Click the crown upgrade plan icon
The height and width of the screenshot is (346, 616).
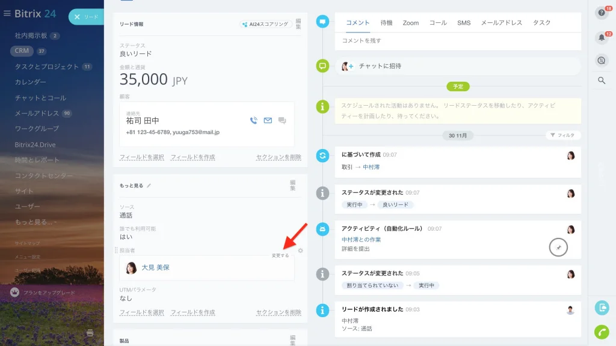click(x=14, y=293)
